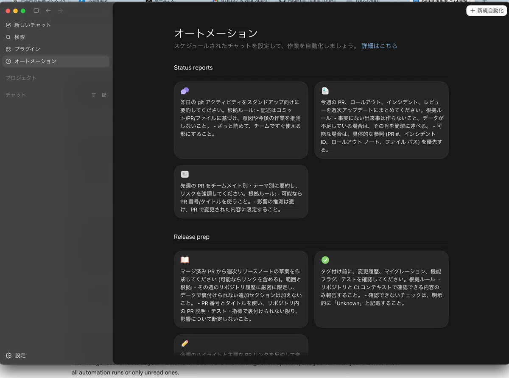The height and width of the screenshot is (378, 509).
Task: Click the チャット section header
Action: click(16, 95)
